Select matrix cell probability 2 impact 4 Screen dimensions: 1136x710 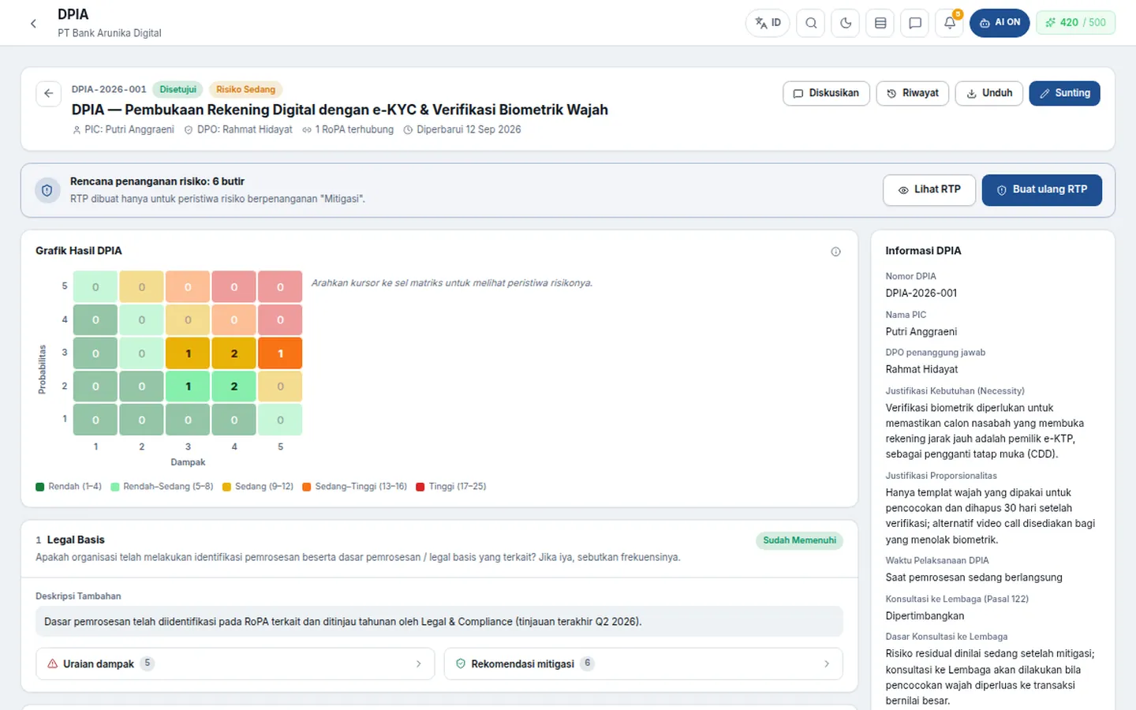coord(234,387)
